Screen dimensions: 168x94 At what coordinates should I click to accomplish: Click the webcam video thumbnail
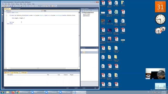155,74
